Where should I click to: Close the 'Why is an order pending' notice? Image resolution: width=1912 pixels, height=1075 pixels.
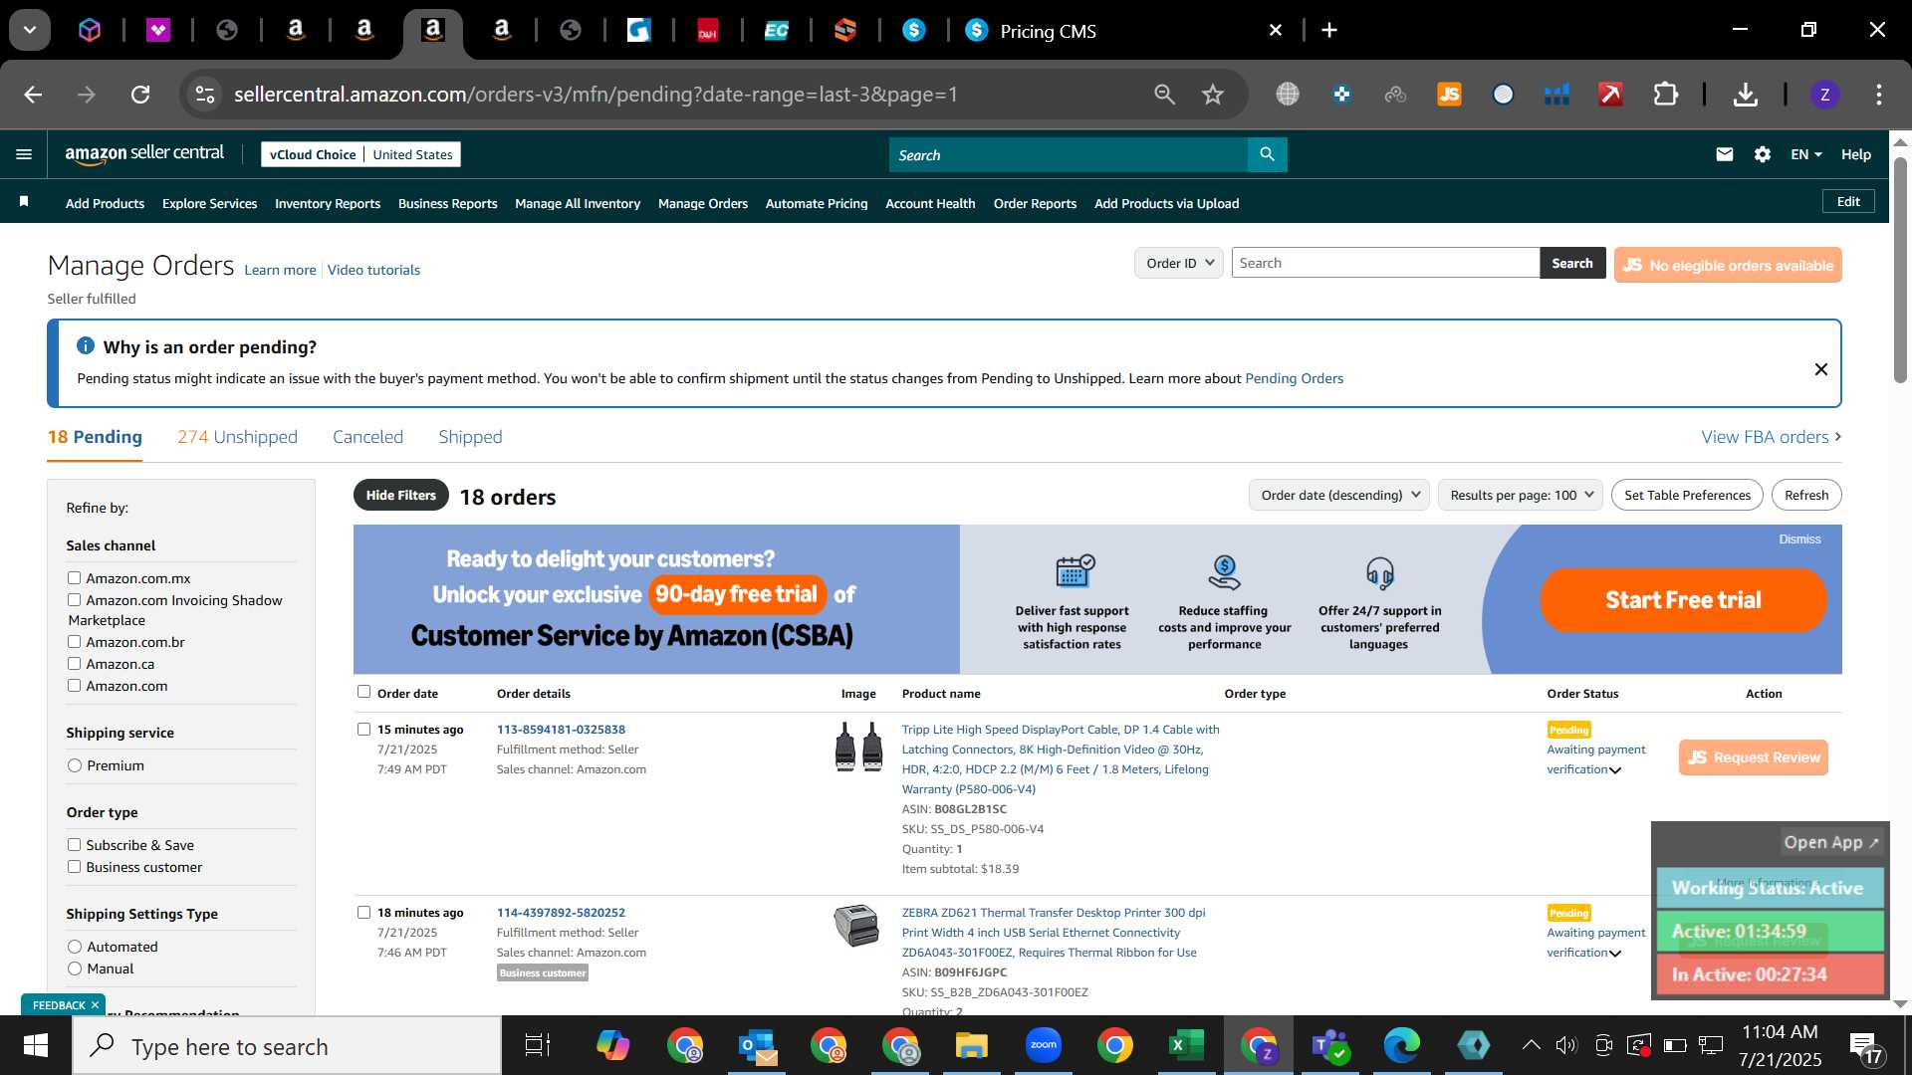(1820, 369)
